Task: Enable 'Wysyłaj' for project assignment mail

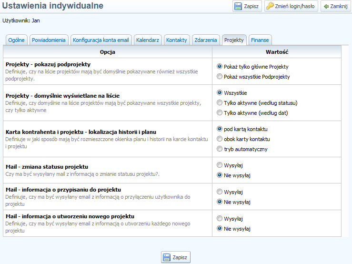Action: (x=220, y=192)
